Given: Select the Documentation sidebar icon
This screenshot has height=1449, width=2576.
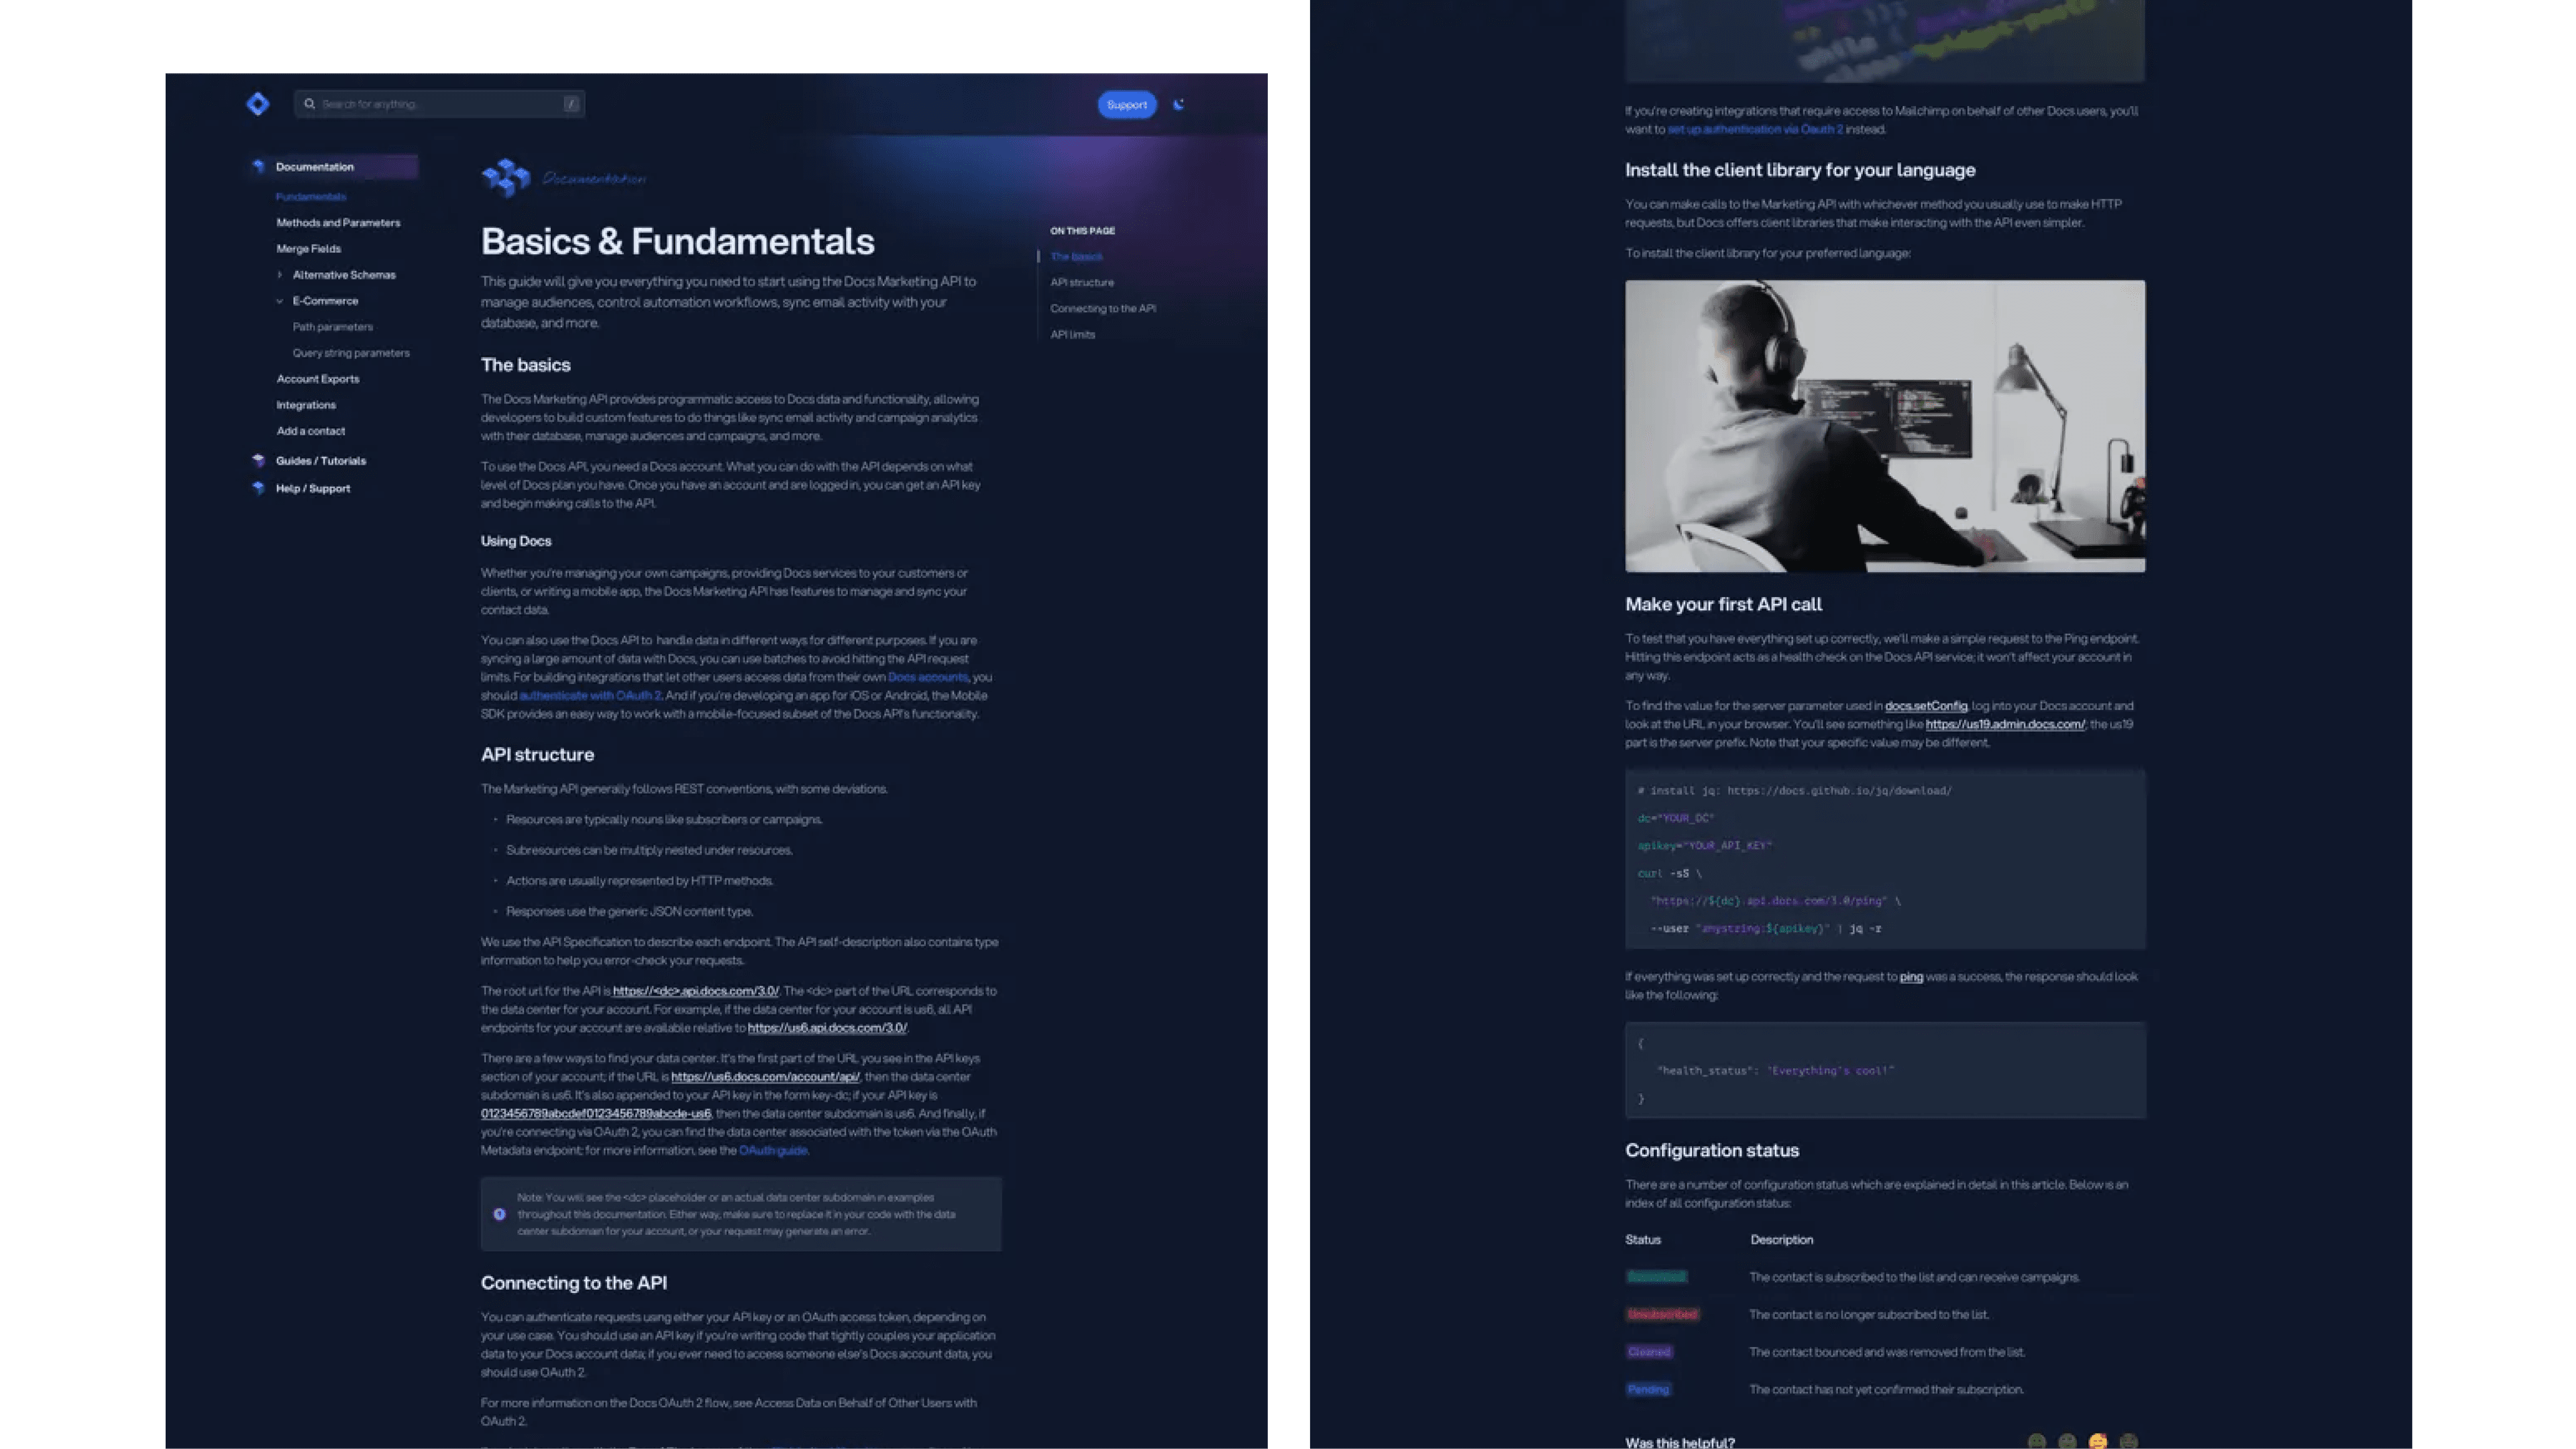Looking at the screenshot, I should tap(258, 166).
